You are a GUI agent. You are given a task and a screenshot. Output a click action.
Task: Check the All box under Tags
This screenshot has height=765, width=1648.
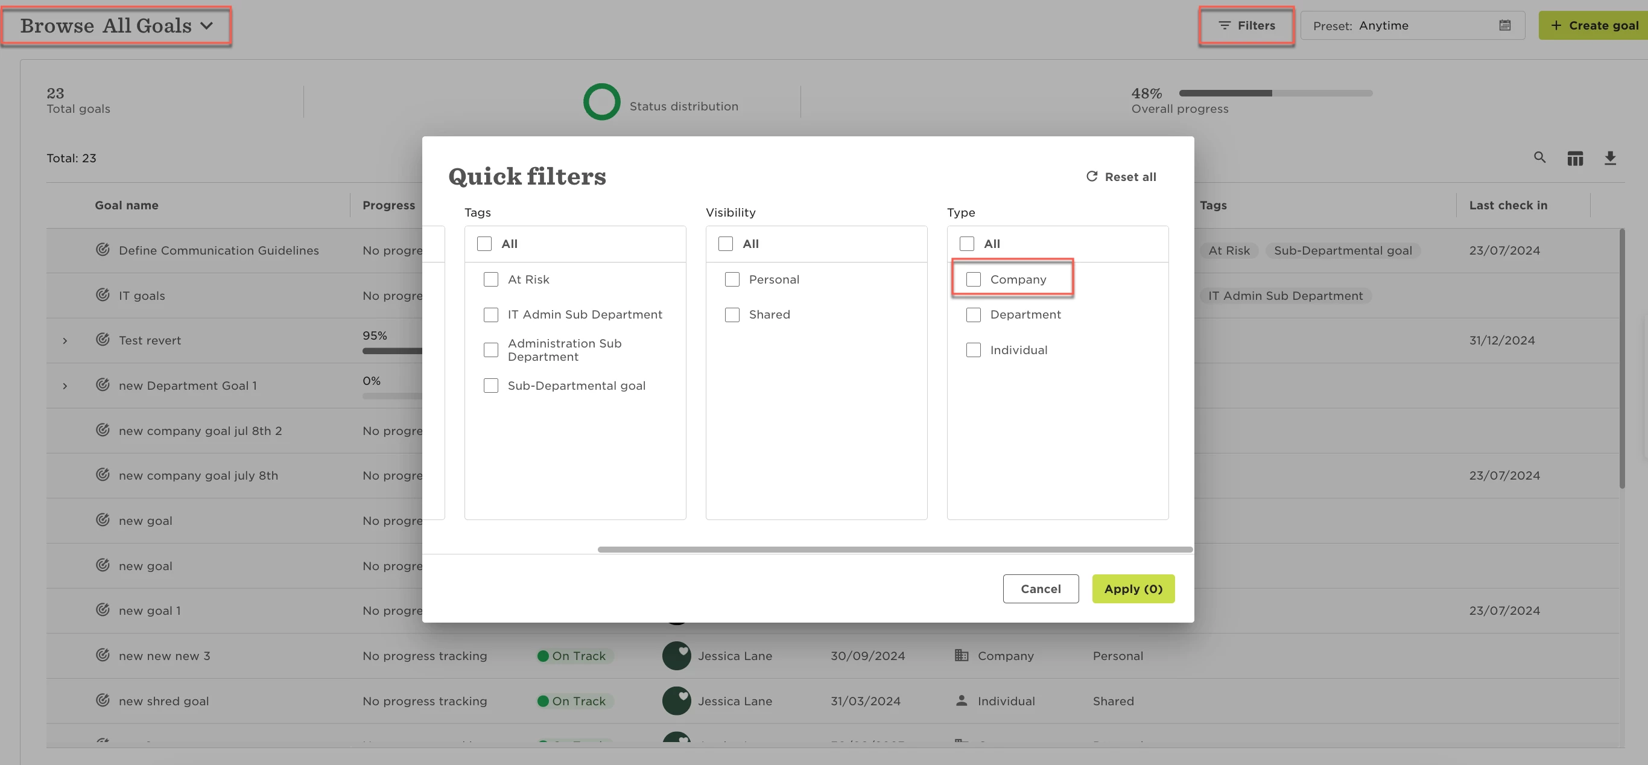click(484, 244)
